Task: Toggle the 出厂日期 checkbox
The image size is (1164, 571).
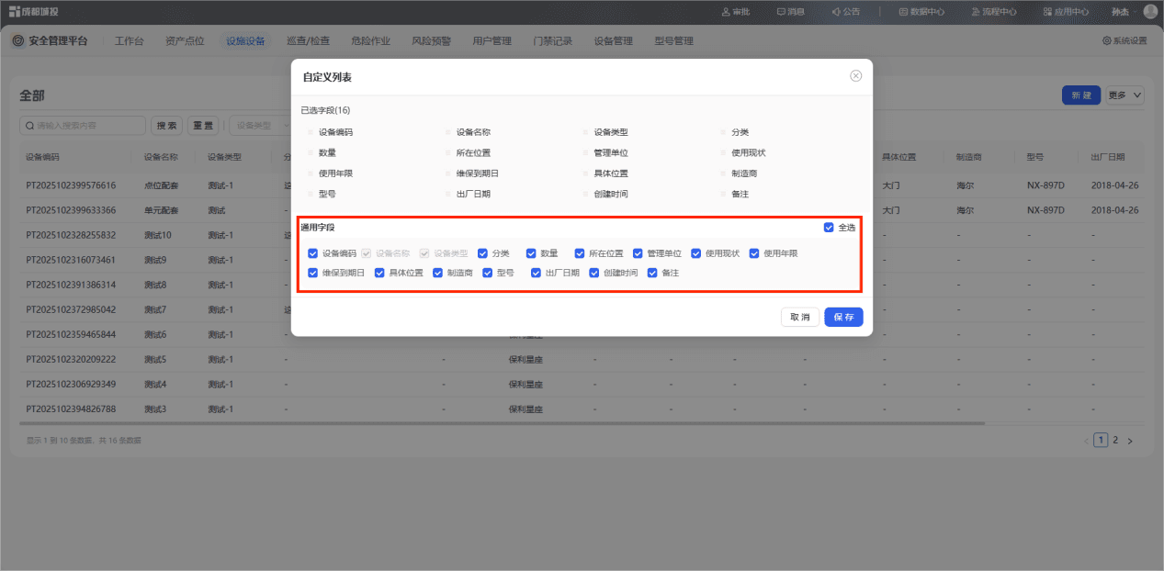Action: [x=537, y=273]
